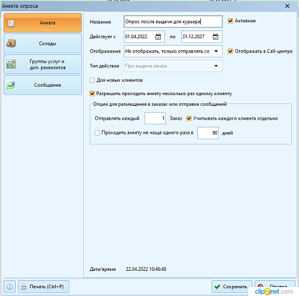
Task: Click the boxes icon next to Склады
Action: click(11, 43)
